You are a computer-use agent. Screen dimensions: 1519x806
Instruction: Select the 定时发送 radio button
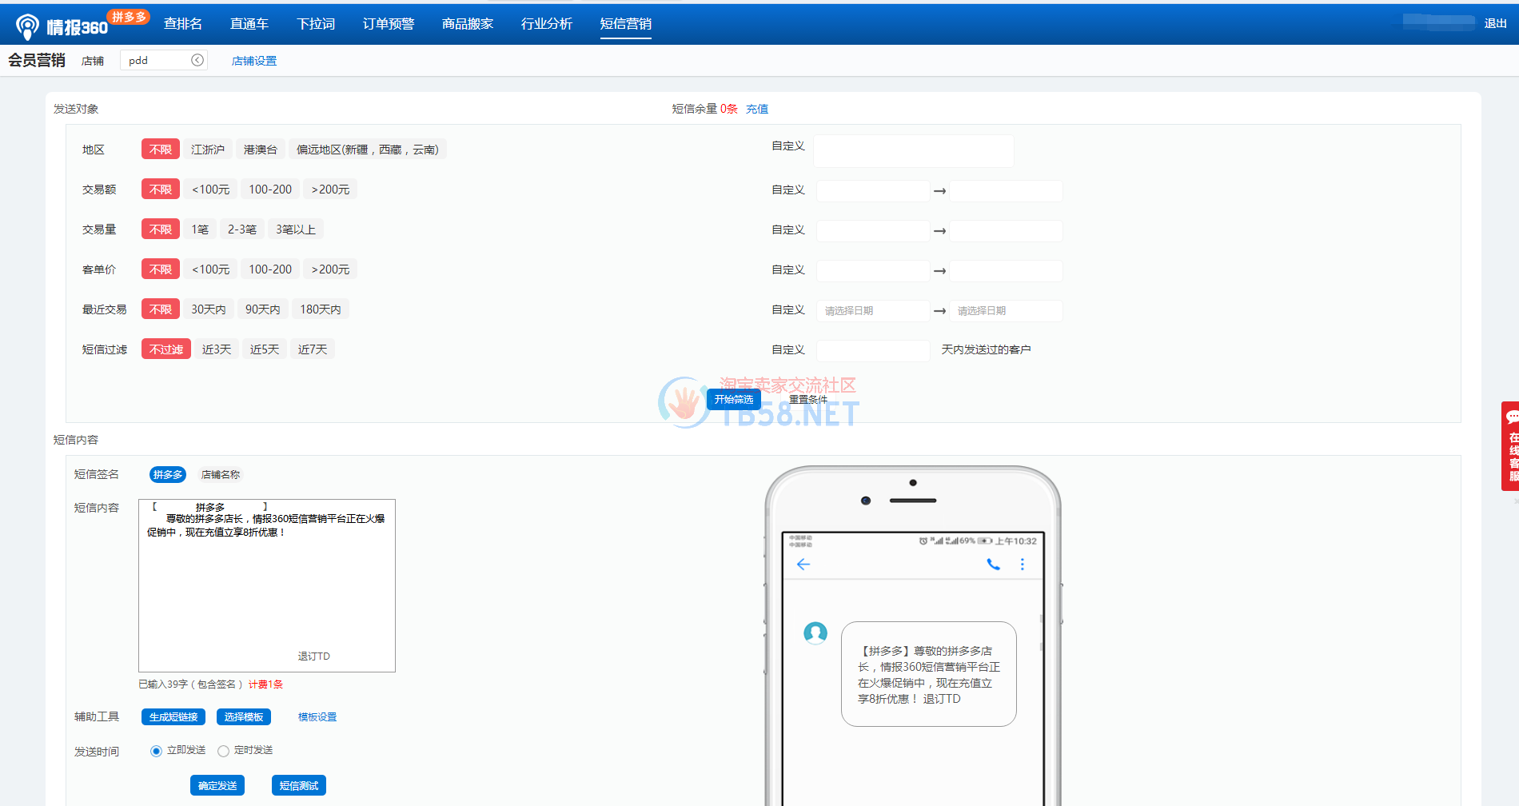click(224, 751)
